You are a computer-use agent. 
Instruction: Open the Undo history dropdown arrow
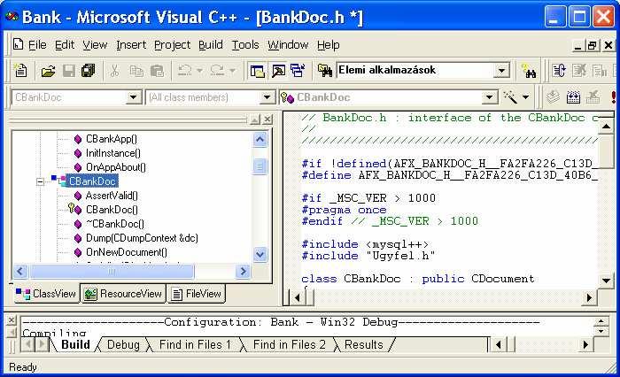pyautogui.click(x=199, y=71)
